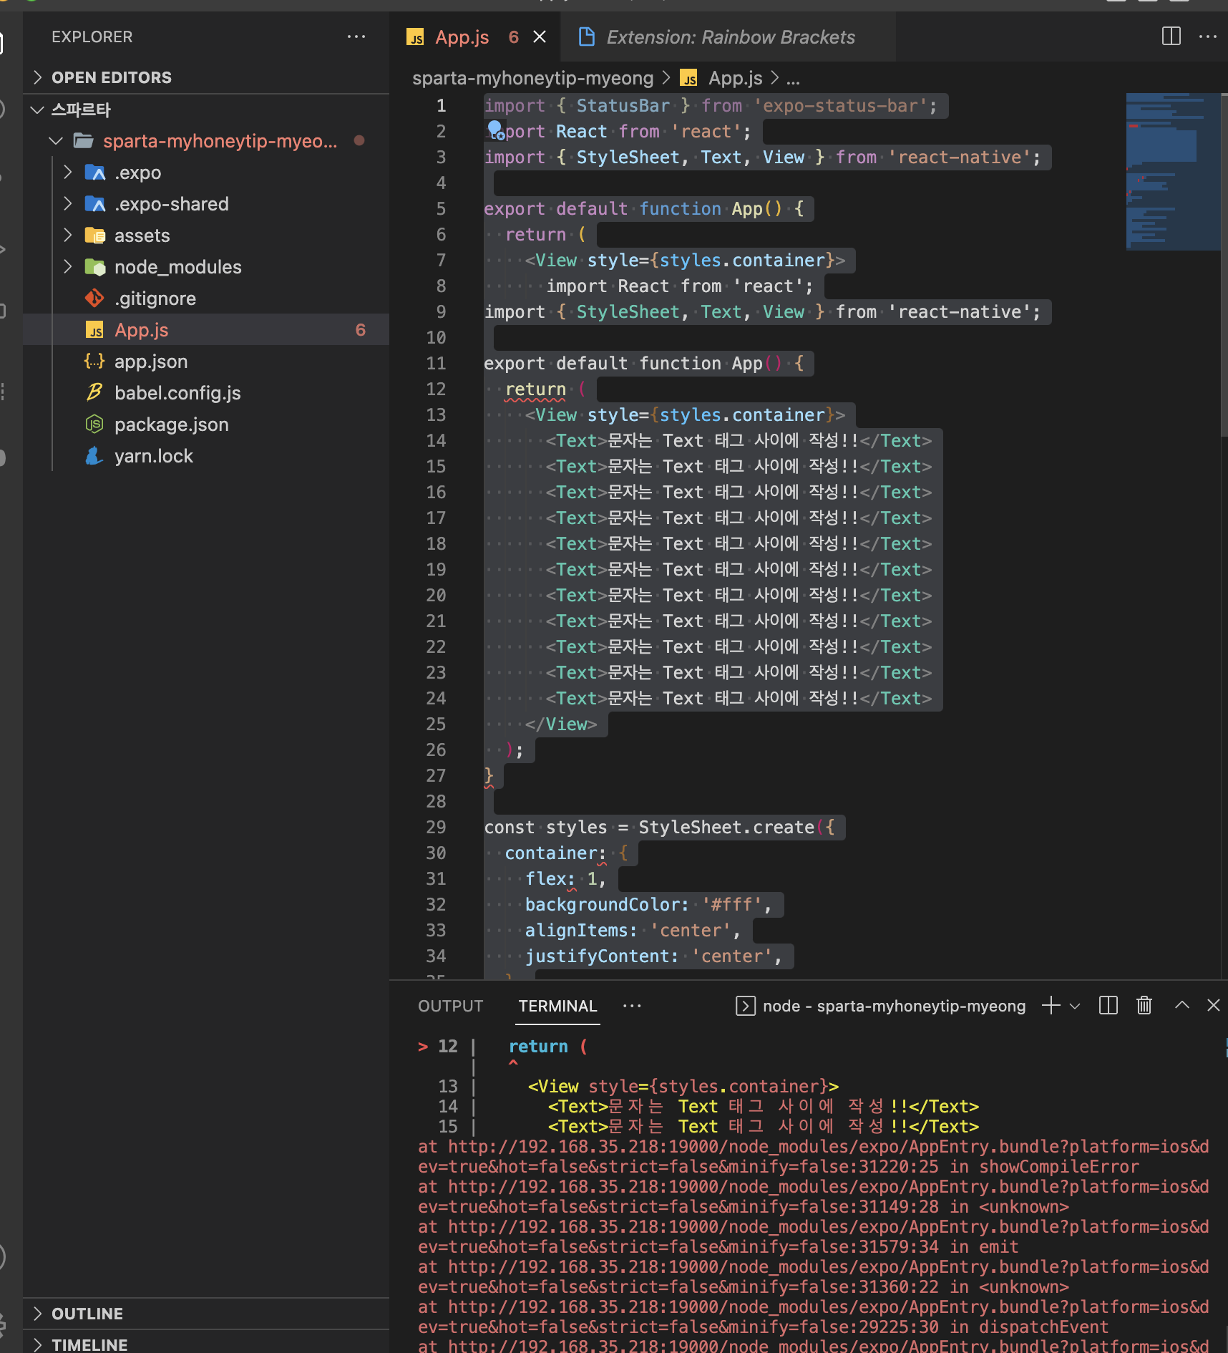1228x1353 pixels.
Task: Expand the node_modules folder chevron
Action: point(68,267)
